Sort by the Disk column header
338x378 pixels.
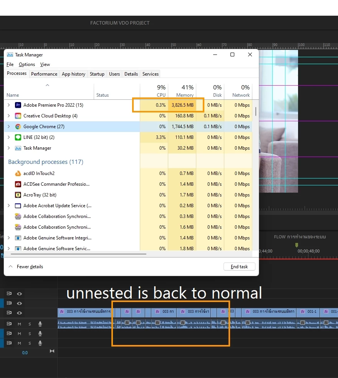tap(210, 91)
